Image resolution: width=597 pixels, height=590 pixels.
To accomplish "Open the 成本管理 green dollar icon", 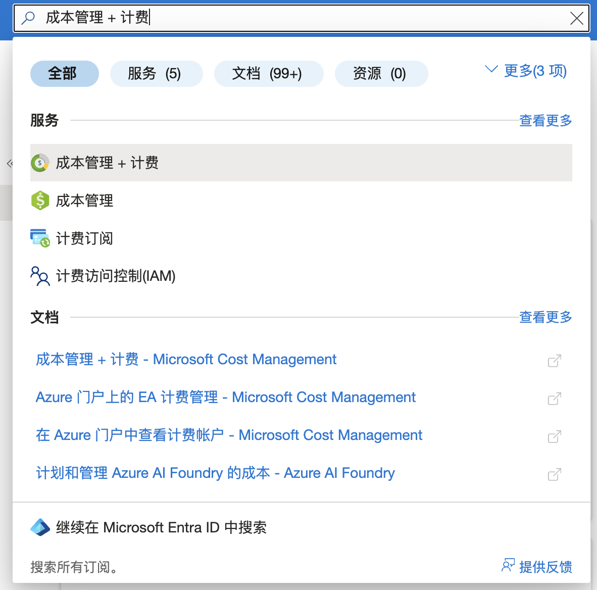I will pos(40,201).
